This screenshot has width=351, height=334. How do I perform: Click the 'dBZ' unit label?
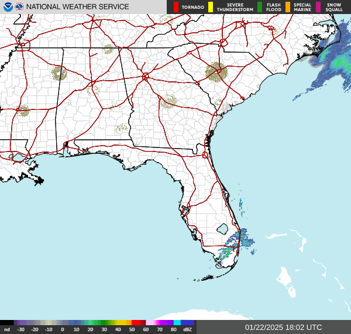pos(187,329)
